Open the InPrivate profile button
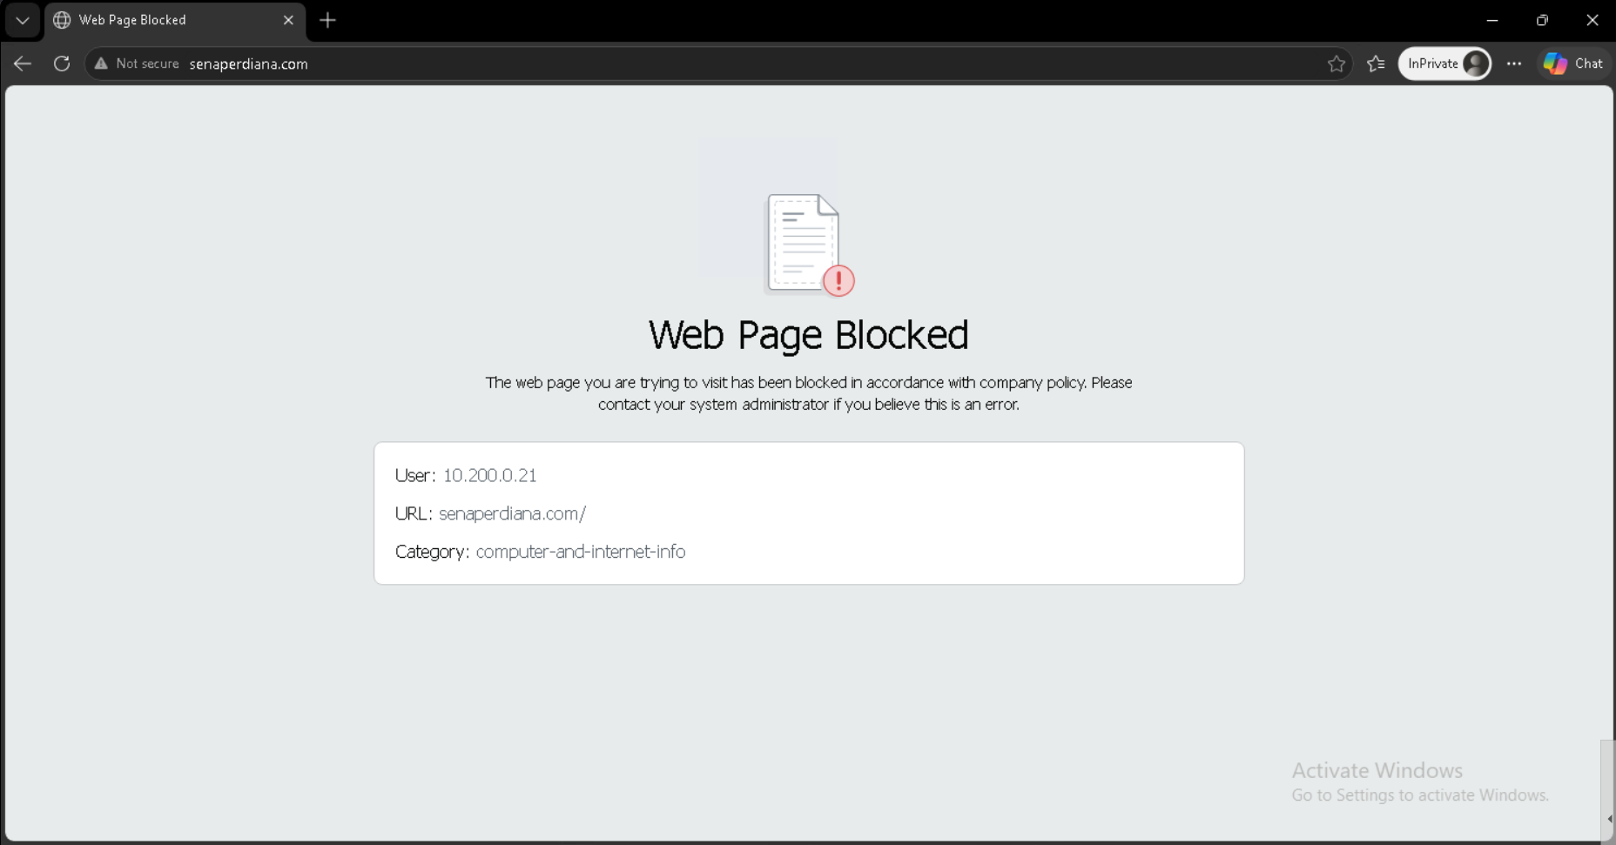Screen dimensions: 1616x845 tap(1444, 64)
